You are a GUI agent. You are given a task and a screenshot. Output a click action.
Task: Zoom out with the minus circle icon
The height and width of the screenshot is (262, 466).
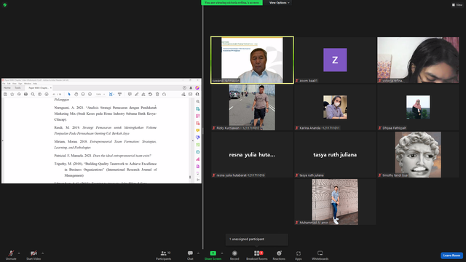83,94
